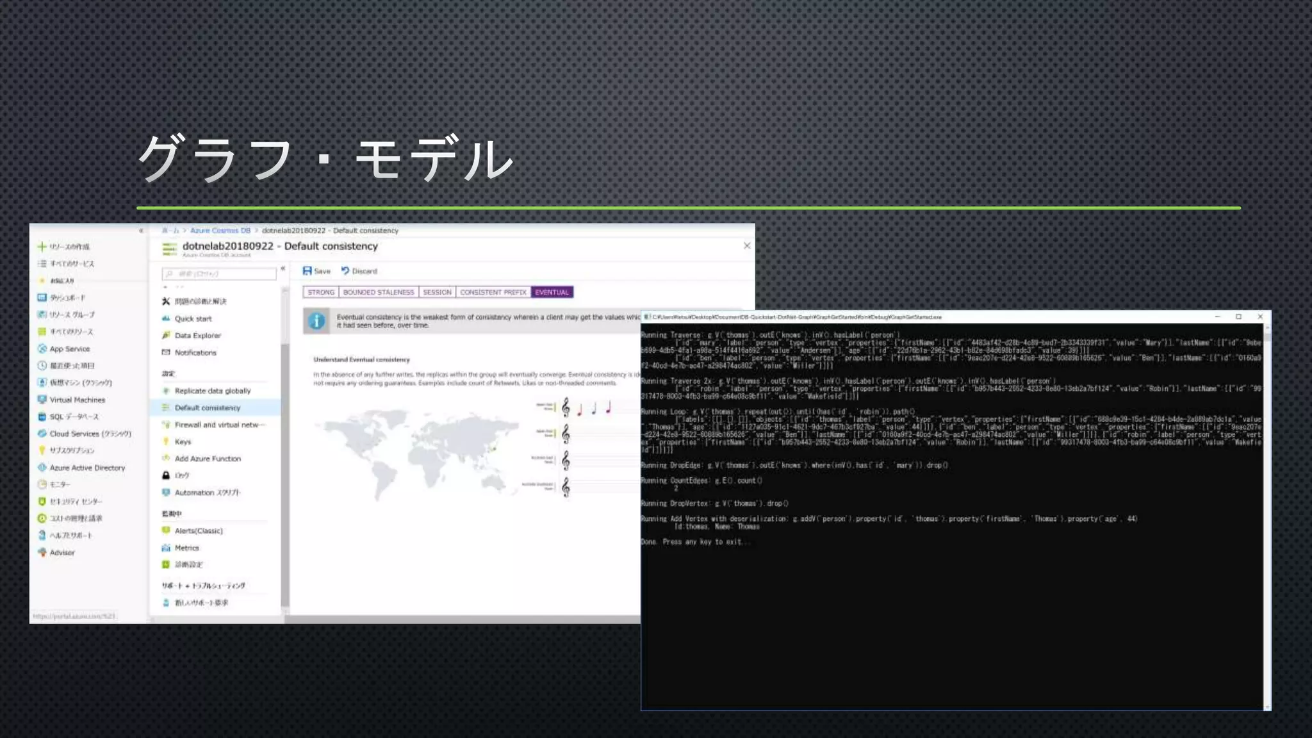The width and height of the screenshot is (1312, 738).
Task: Select CONSISTENT PREFIX consistency option
Action: (493, 292)
